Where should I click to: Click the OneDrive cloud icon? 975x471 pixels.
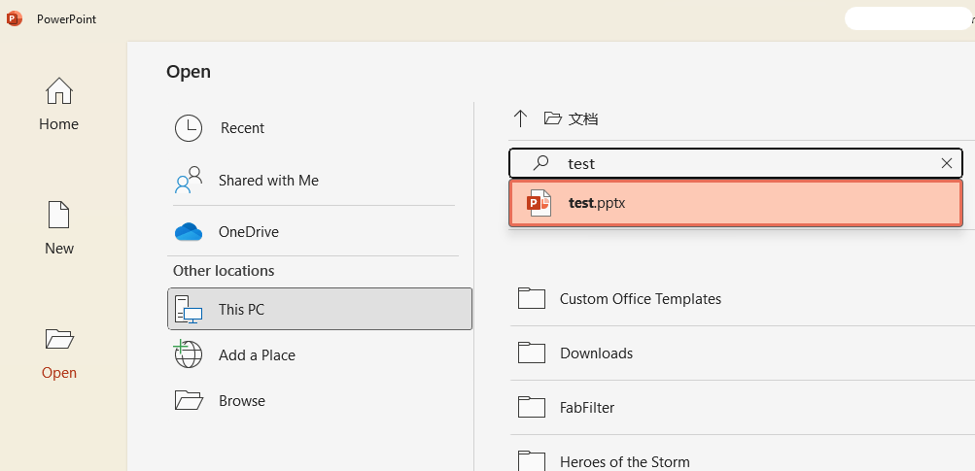pos(189,232)
